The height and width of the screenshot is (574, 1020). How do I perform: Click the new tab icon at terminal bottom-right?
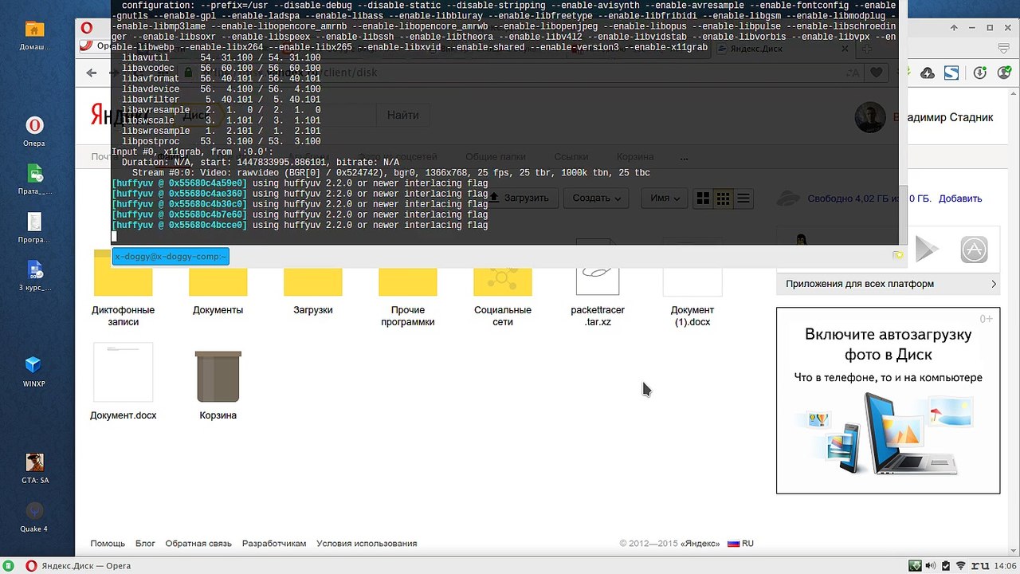pos(898,255)
